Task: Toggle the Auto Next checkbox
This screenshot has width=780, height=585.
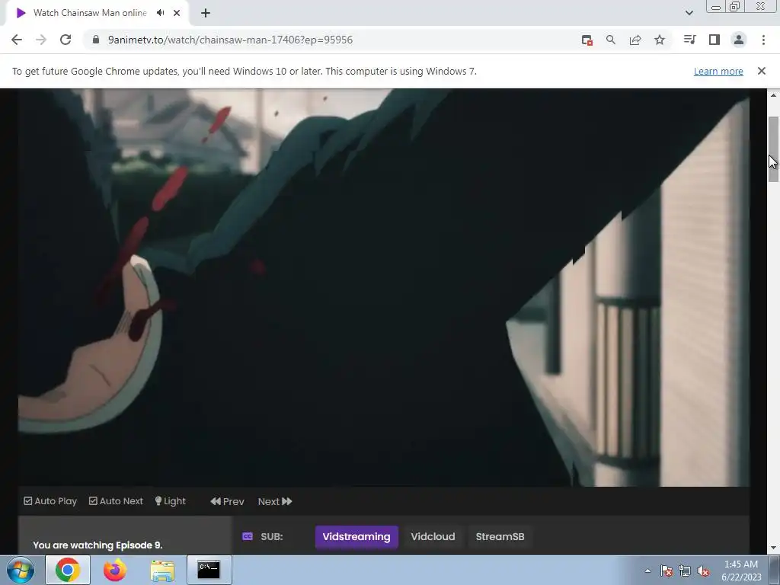Action: click(116, 501)
